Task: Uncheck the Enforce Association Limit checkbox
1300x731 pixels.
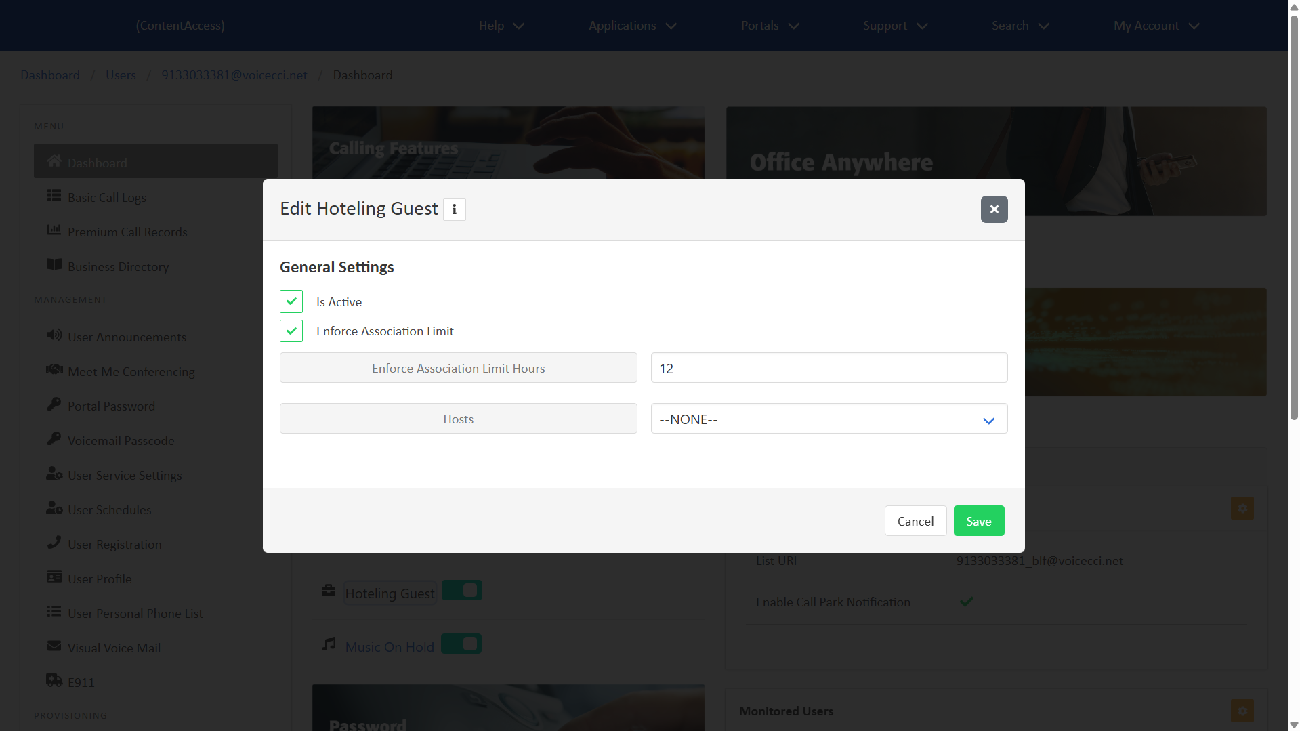Action: (291, 331)
